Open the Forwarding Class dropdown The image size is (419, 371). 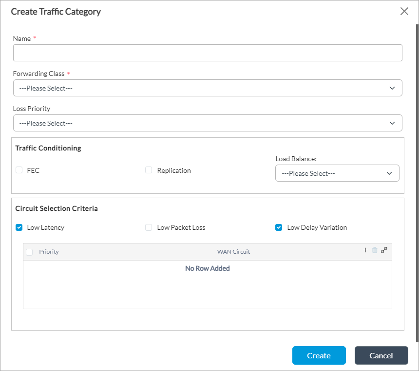tap(208, 88)
